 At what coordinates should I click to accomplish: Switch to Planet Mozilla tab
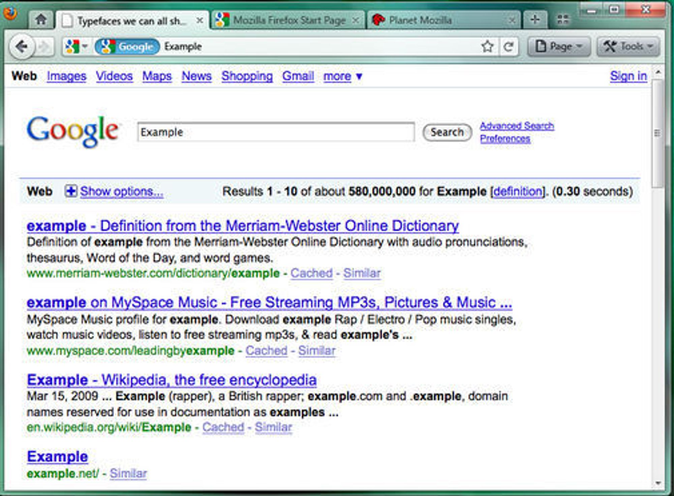coord(420,21)
